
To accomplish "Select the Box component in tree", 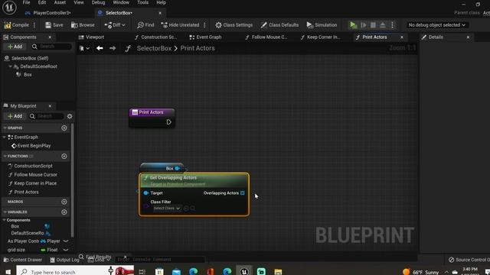I will pos(28,75).
